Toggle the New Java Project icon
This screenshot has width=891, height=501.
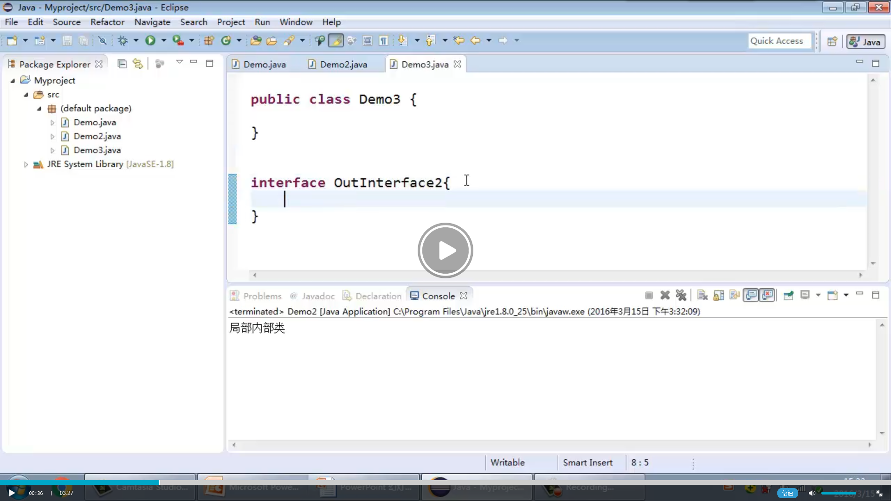pos(40,40)
